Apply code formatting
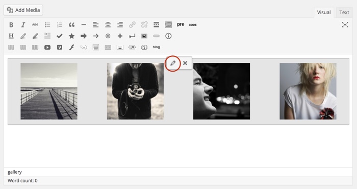Image resolution: width=357 pixels, height=189 pixels. (193, 25)
